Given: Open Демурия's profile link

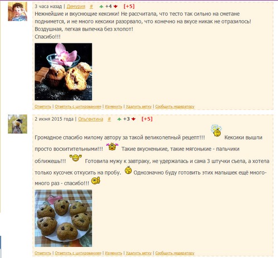Looking at the screenshot, I should point(76,7).
